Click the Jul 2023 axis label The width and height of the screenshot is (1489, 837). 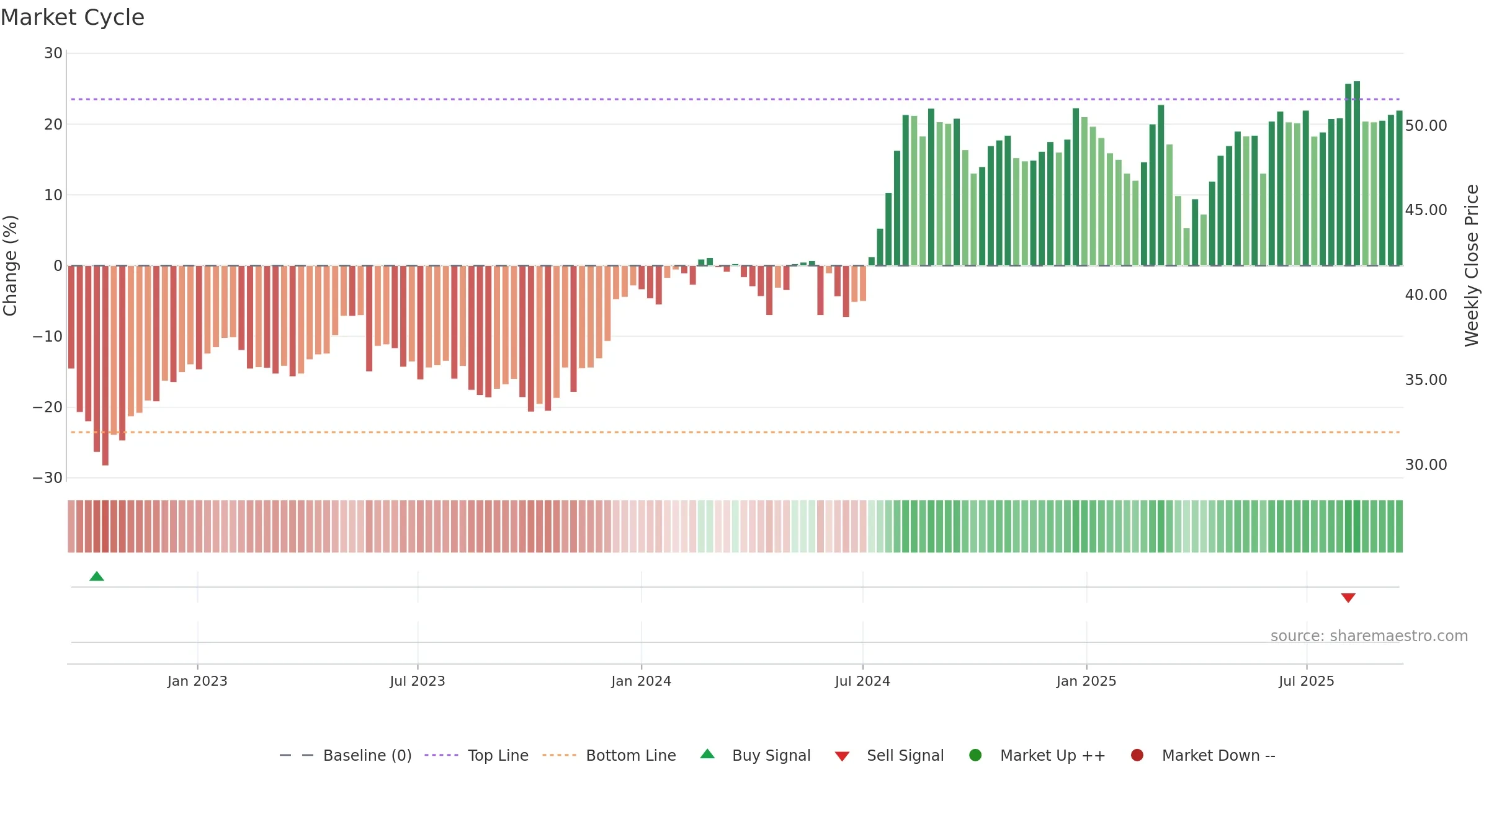point(418,681)
